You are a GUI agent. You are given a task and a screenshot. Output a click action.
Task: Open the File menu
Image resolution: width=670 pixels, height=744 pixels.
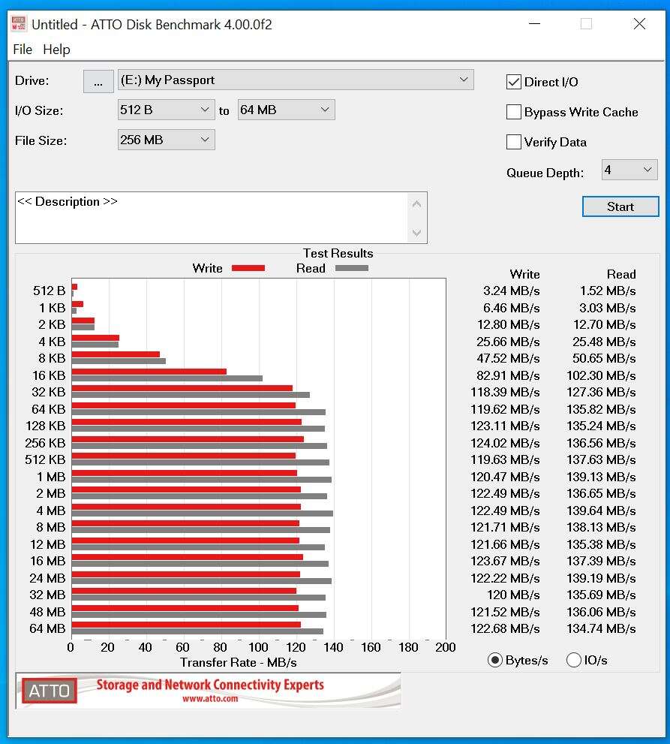[23, 50]
